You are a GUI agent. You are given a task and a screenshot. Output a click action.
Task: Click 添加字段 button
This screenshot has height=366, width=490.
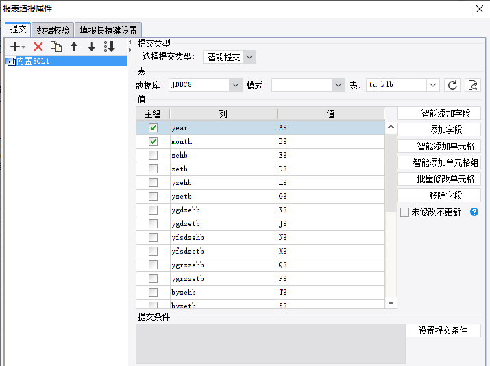pyautogui.click(x=439, y=130)
